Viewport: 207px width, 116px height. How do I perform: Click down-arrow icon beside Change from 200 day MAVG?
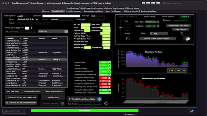click(x=110, y=84)
